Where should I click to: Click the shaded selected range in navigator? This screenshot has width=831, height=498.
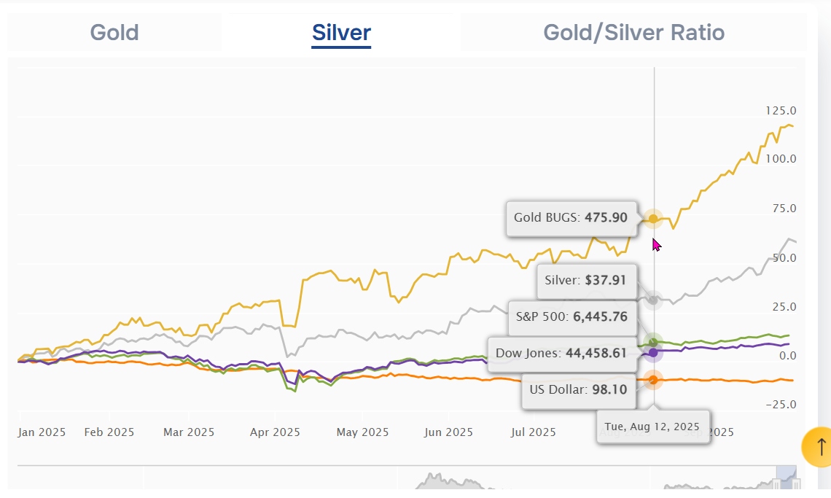[787, 478]
